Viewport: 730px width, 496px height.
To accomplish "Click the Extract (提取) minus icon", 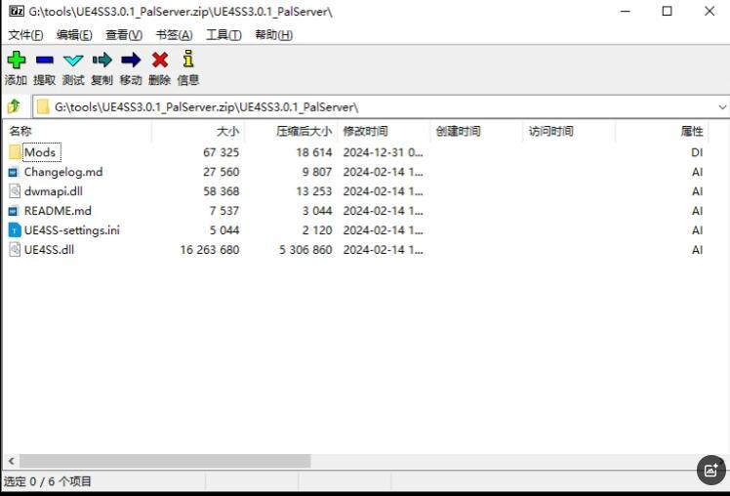I will coord(45,60).
